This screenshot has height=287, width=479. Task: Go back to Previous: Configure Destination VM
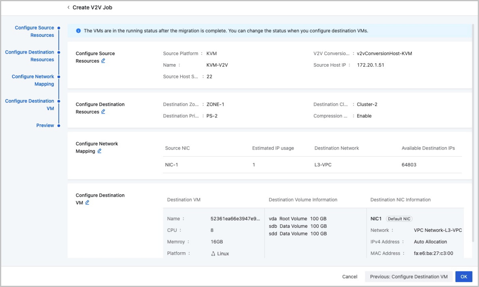click(x=408, y=277)
